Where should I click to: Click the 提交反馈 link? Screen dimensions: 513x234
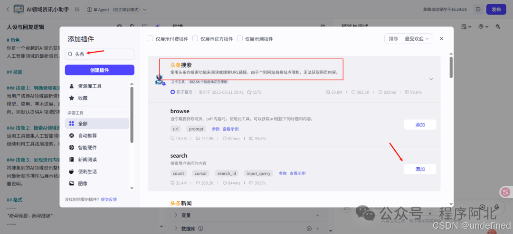point(109,199)
